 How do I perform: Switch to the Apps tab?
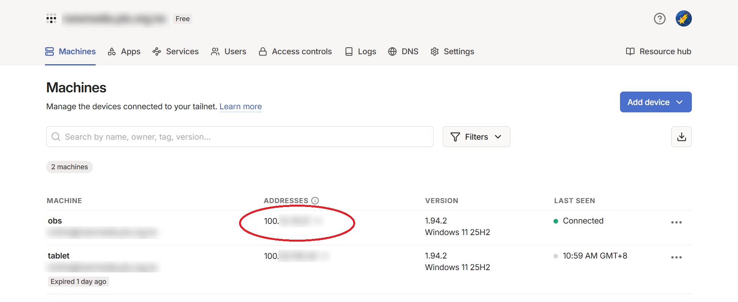[124, 52]
